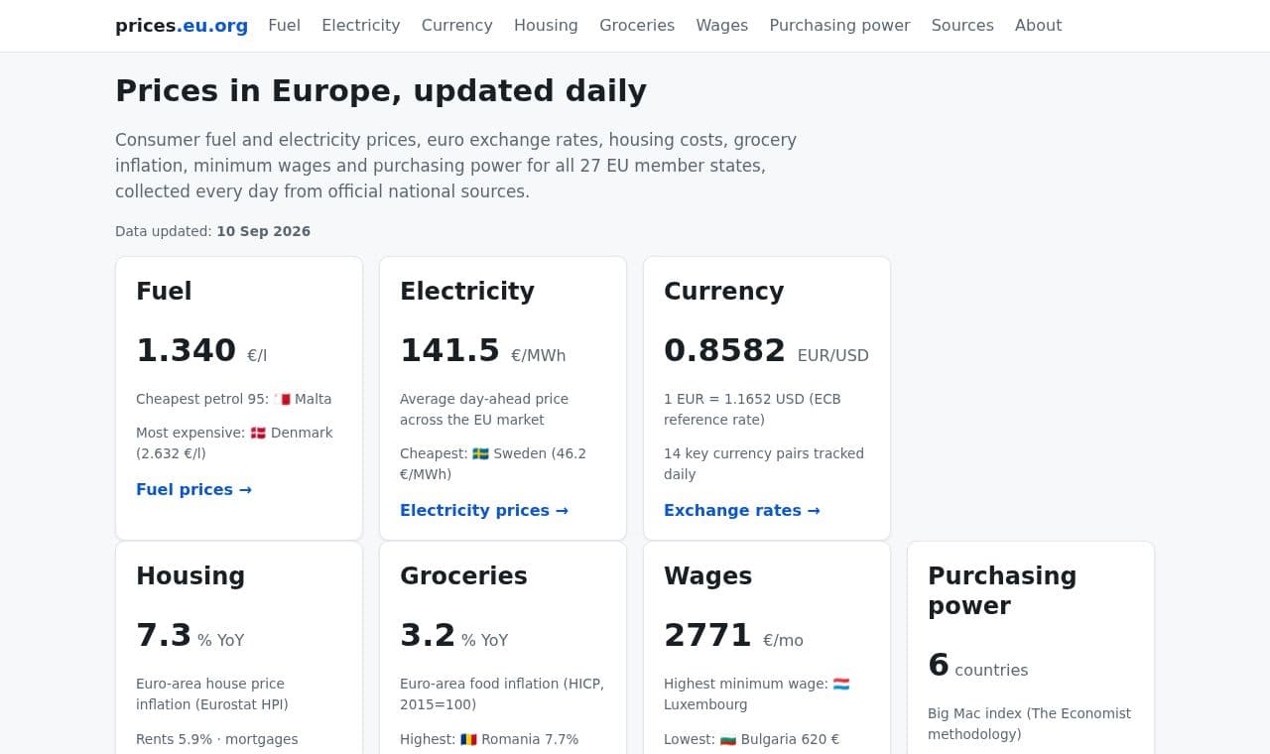Click the '10 Sep 2026' update date
Screen dimensions: 1270x754
(x=263, y=231)
